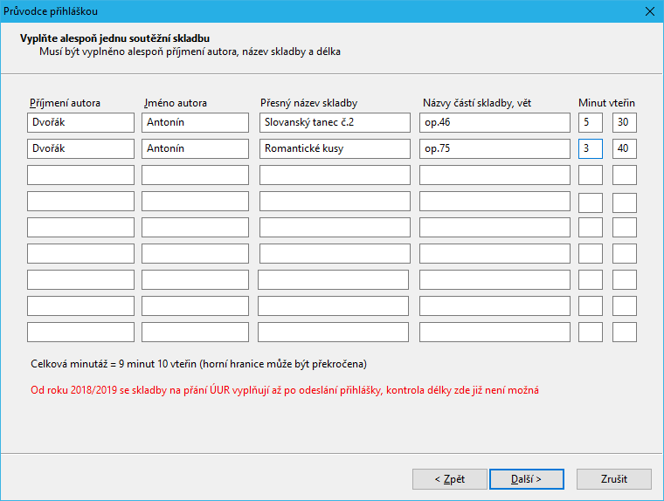Focus second row minutes field with 3
This screenshot has width=664, height=501.
[x=591, y=148]
